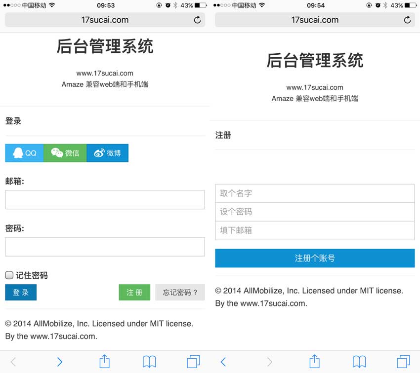Image resolution: width=420 pixels, height=373 pixels.
Task: Click into the 取个名字 name field
Action: click(x=315, y=193)
